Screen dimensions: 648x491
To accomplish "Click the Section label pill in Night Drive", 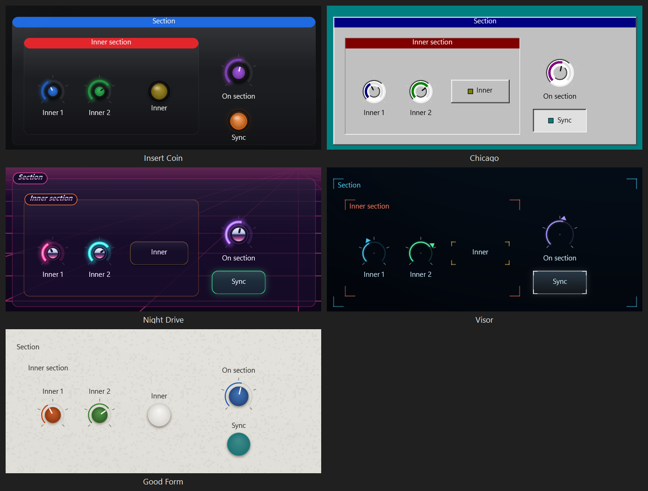I will click(30, 178).
